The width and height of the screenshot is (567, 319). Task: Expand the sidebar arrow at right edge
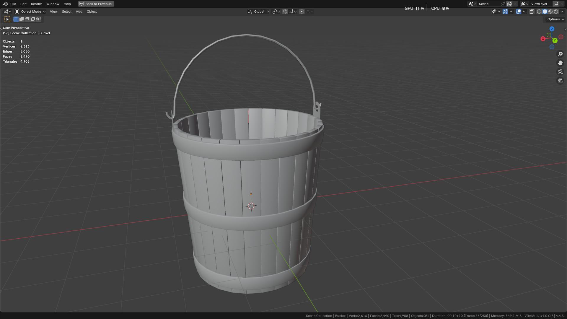click(566, 29)
